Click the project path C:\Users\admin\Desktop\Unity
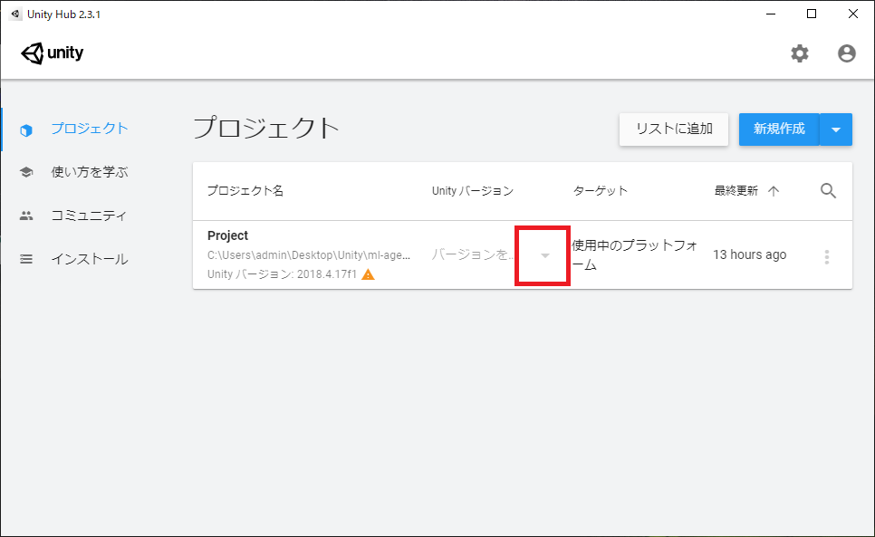This screenshot has width=875, height=537. click(309, 255)
